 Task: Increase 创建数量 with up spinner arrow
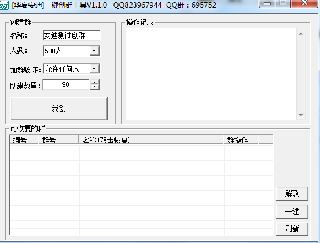click(x=94, y=82)
